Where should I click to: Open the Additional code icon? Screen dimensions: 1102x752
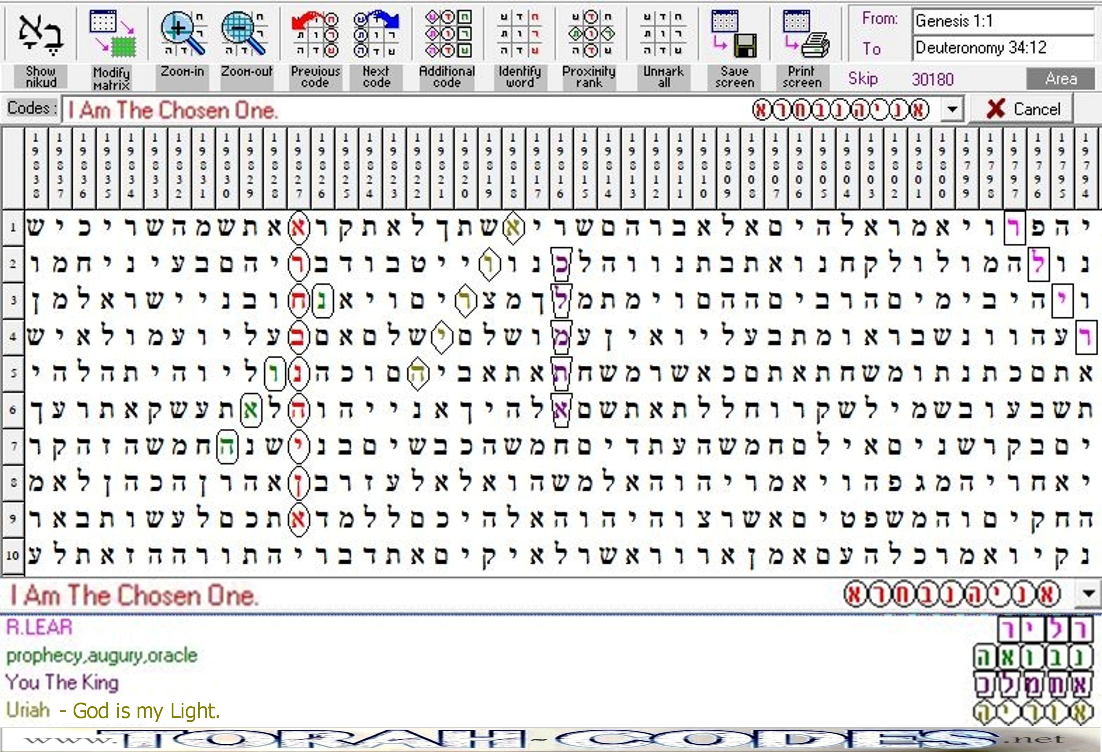[448, 34]
